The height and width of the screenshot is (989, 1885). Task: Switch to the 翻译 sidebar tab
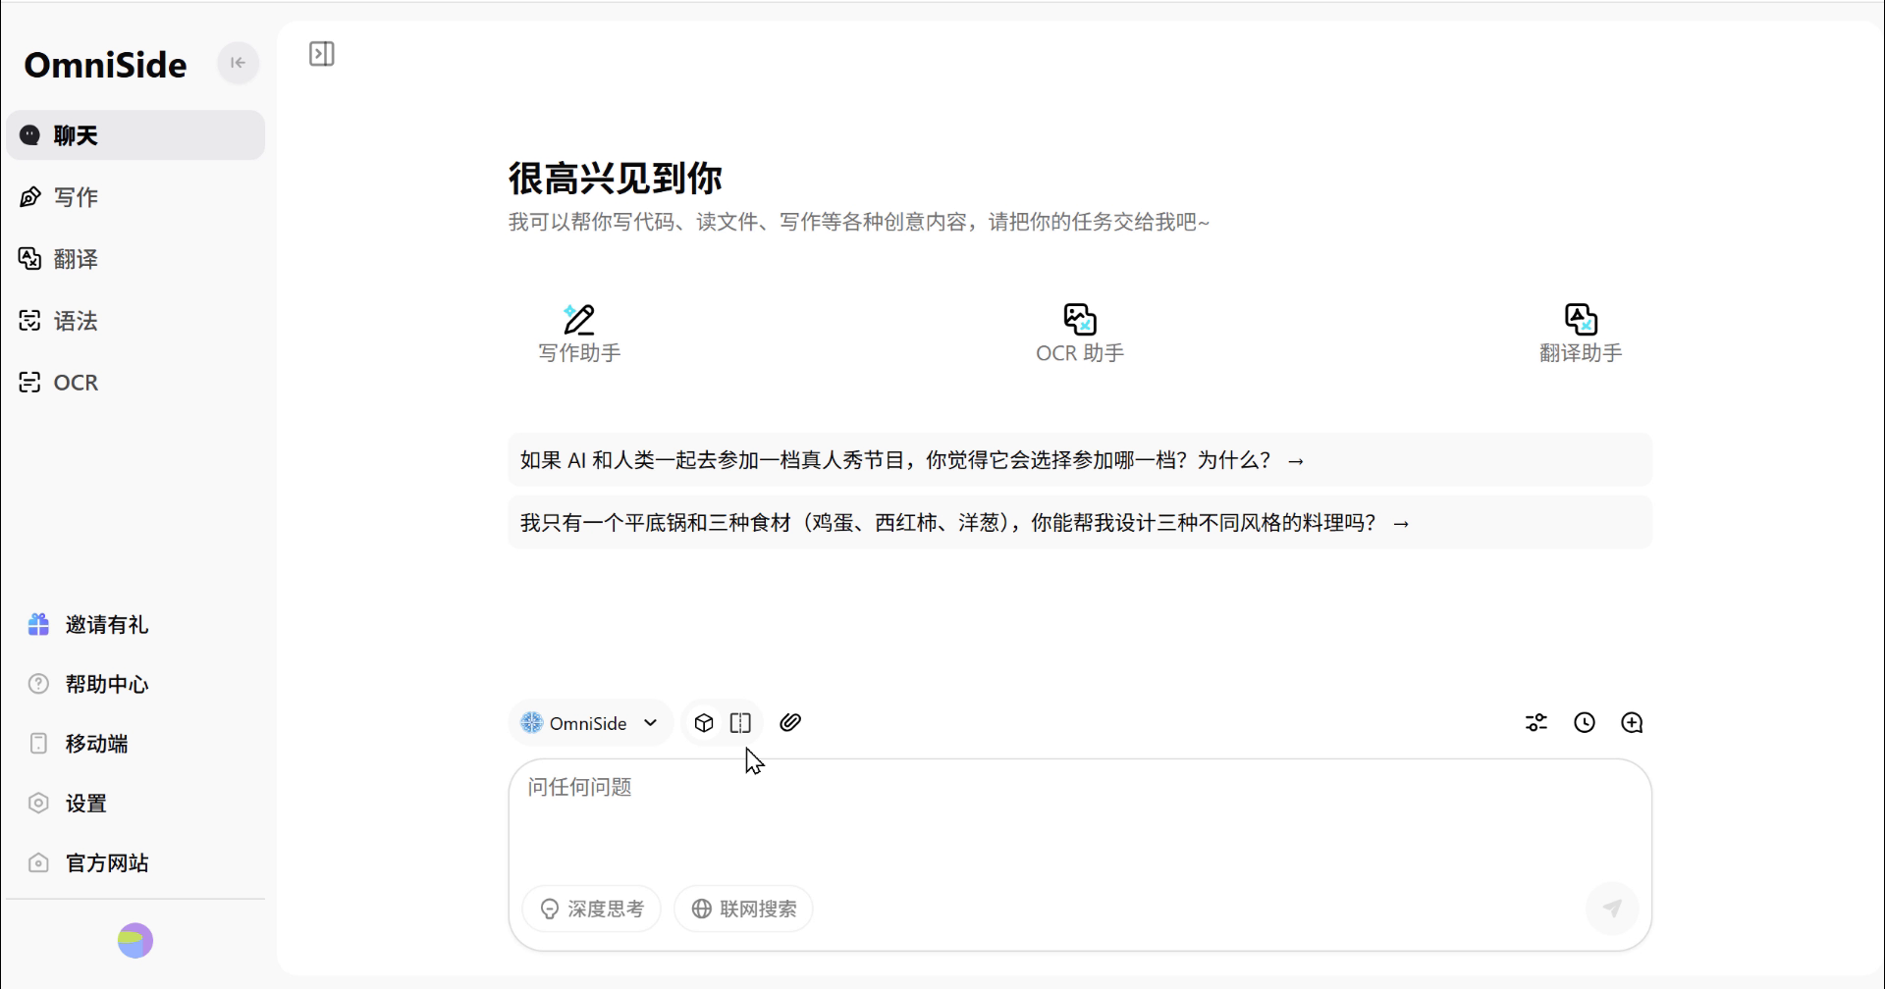pyautogui.click(x=76, y=259)
